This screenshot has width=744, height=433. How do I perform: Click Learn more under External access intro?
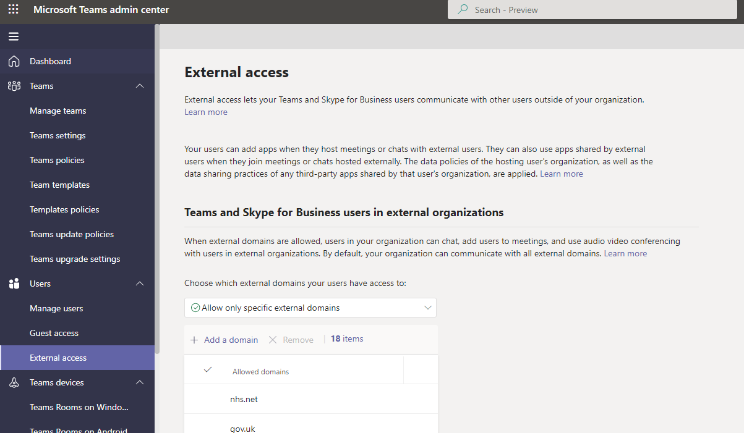205,112
